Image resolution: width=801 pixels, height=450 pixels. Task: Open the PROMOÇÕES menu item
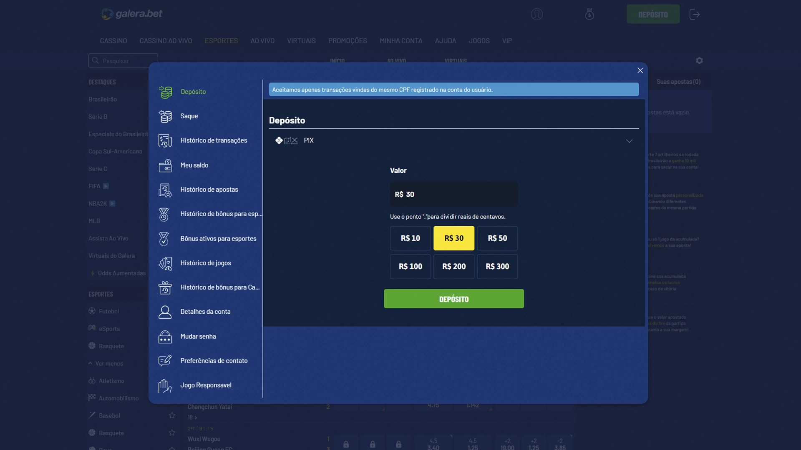point(348,40)
